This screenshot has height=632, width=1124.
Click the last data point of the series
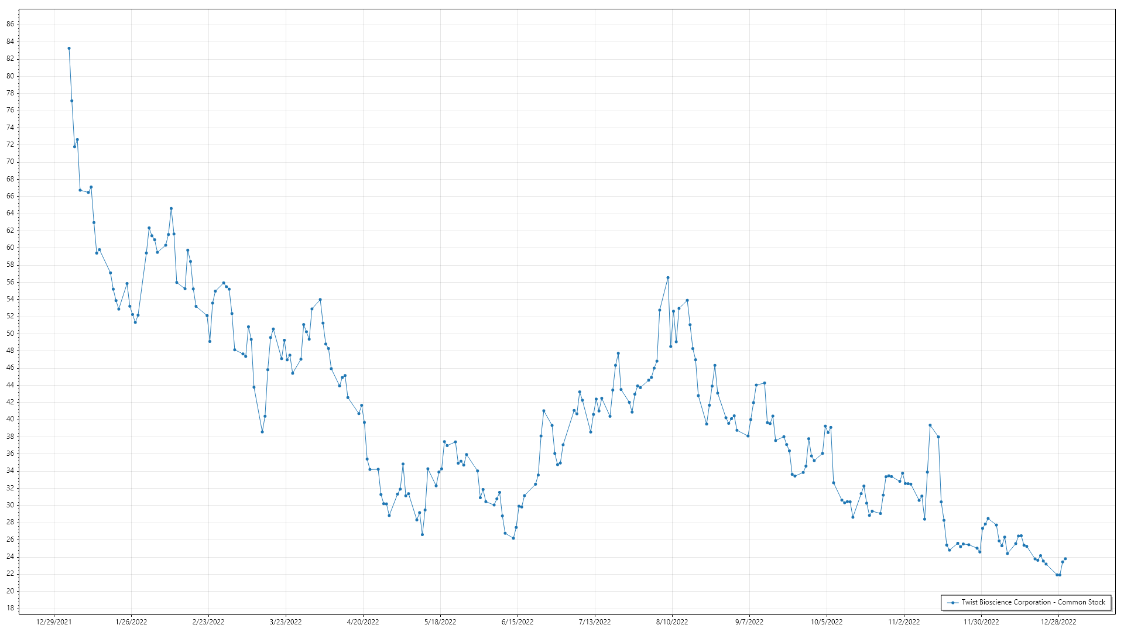click(x=1065, y=559)
